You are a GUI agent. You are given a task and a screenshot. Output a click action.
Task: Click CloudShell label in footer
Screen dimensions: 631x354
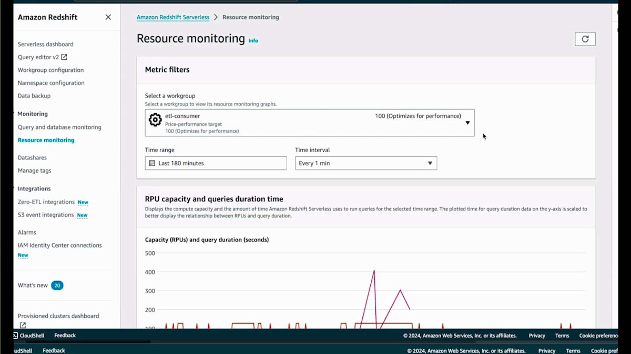32,336
